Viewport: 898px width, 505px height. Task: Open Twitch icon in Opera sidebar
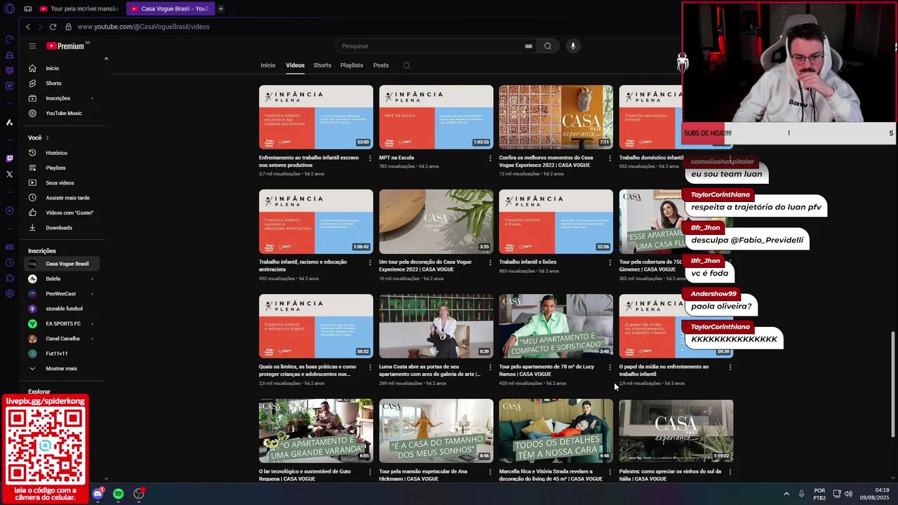pos(9,159)
